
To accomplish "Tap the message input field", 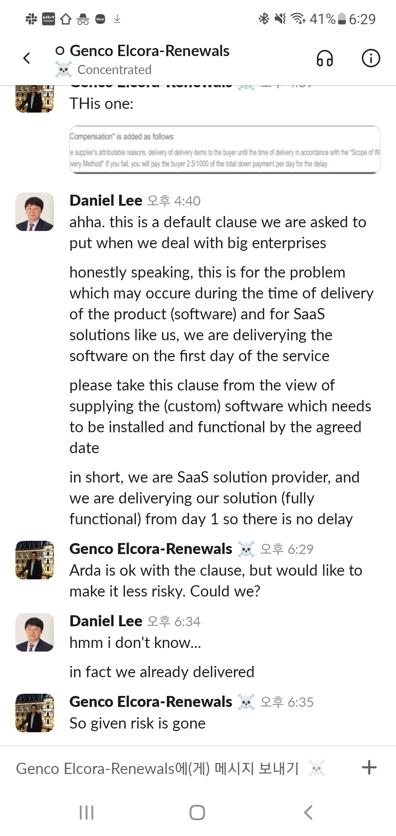I will click(158, 768).
